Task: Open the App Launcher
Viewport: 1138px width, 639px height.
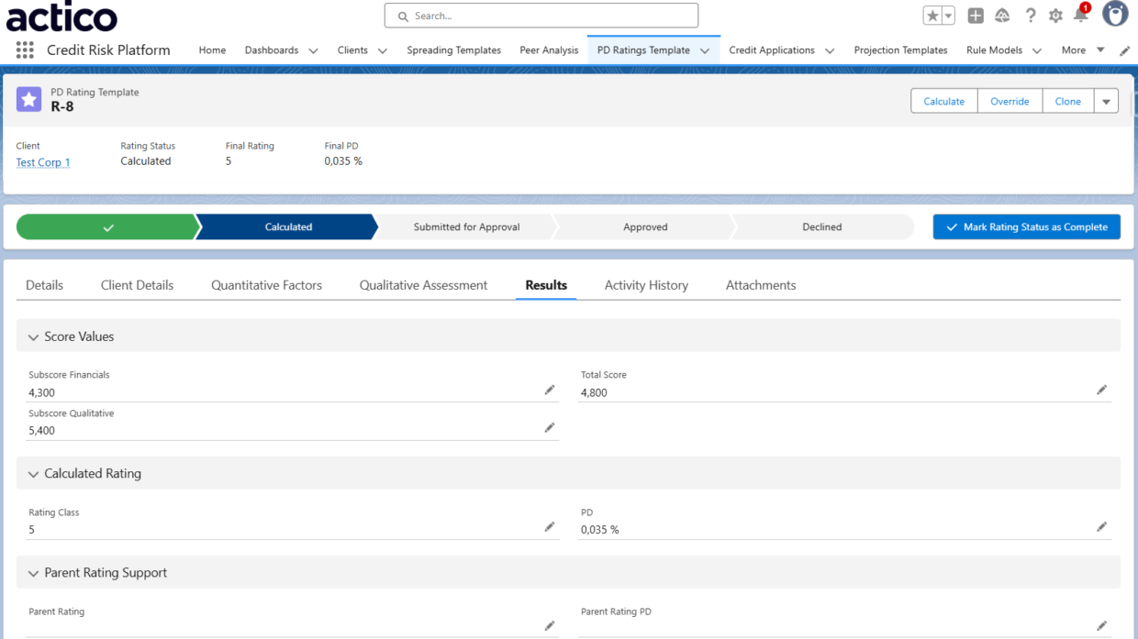Action: click(x=25, y=50)
